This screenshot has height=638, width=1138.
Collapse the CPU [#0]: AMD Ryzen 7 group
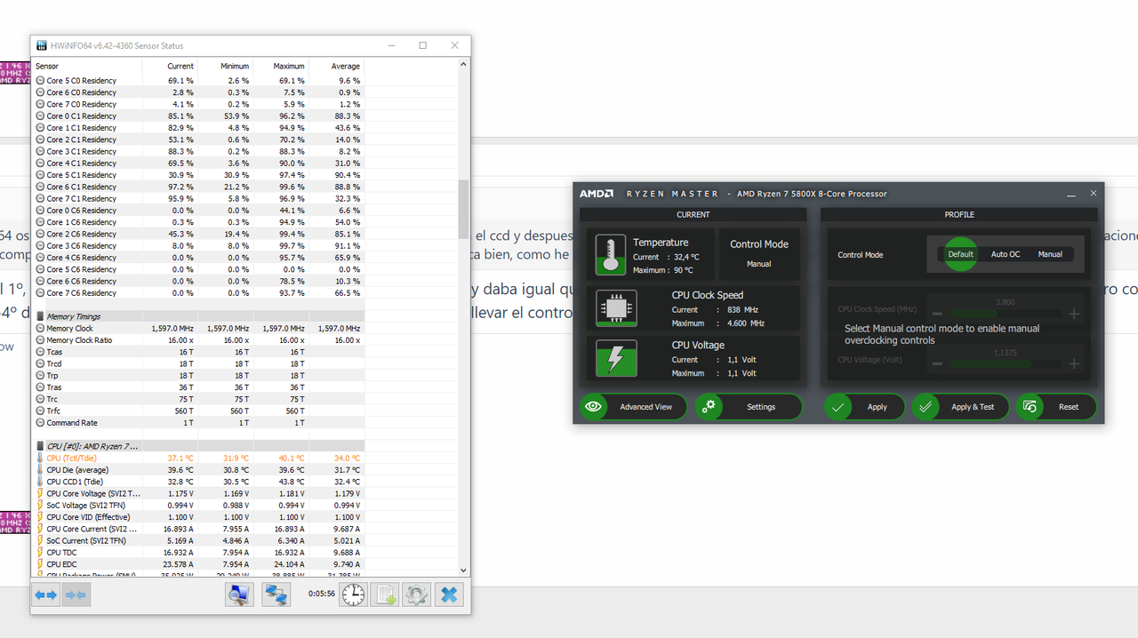coord(40,445)
